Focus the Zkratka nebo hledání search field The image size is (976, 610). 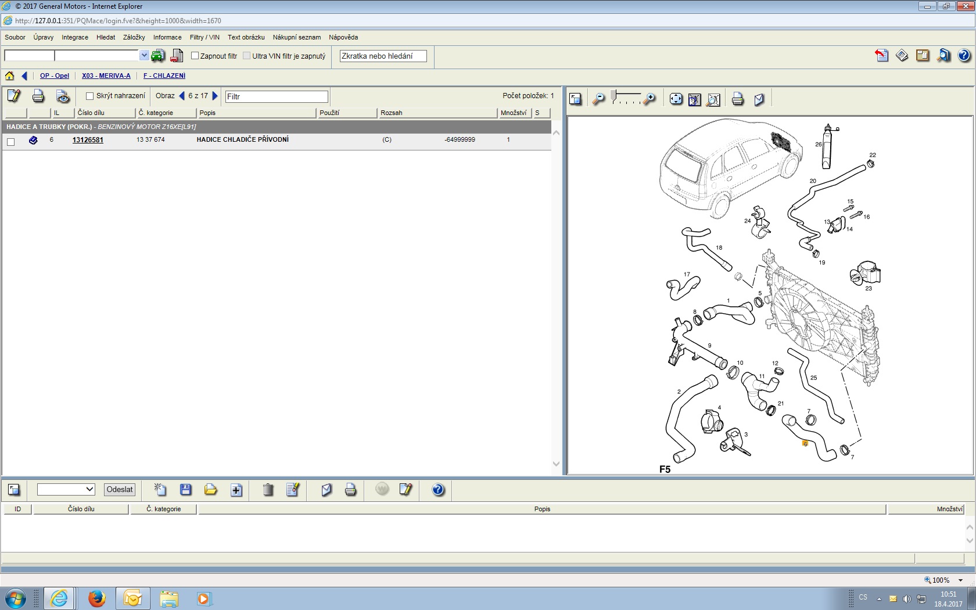[383, 56]
